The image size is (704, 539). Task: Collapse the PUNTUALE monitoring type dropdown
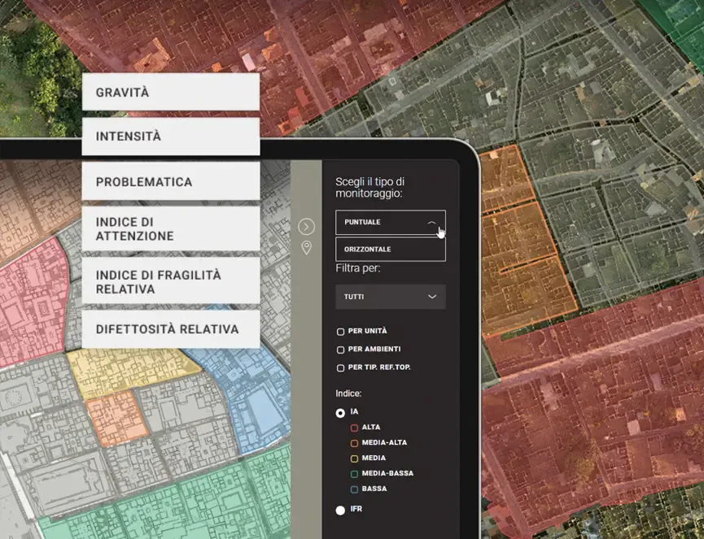(391, 223)
